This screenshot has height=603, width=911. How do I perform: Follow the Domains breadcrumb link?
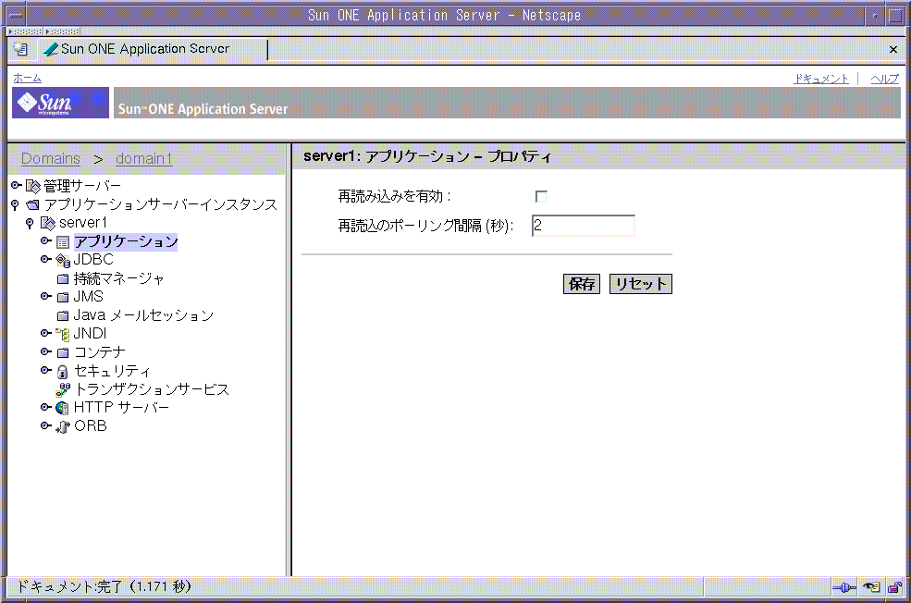(x=51, y=158)
